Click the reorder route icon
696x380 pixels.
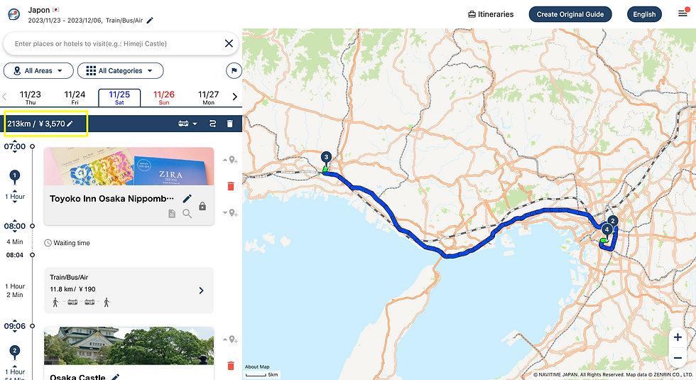click(x=212, y=124)
